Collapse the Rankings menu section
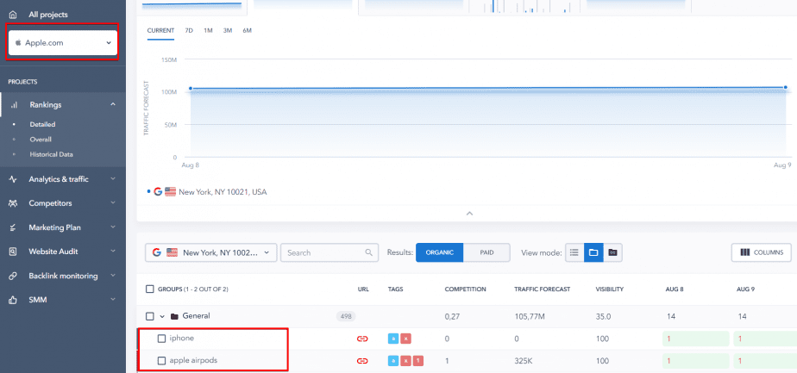The width and height of the screenshot is (797, 373). point(113,104)
